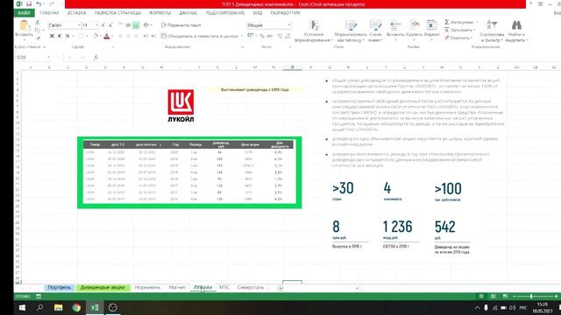This screenshot has width=561, height=315.
Task: Open Google Chrome from the taskbar
Action: click(x=76, y=307)
